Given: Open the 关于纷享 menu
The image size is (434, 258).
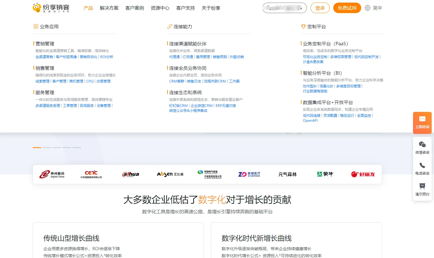Looking at the screenshot, I should (x=211, y=8).
